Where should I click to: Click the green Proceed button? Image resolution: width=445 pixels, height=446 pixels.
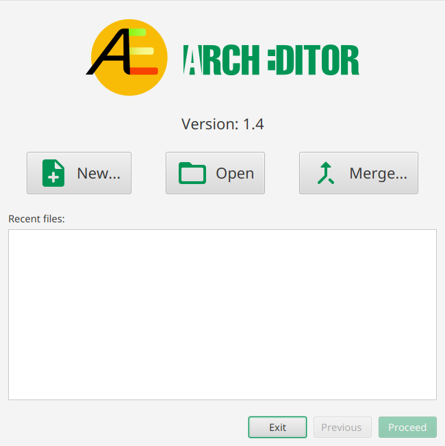407,428
